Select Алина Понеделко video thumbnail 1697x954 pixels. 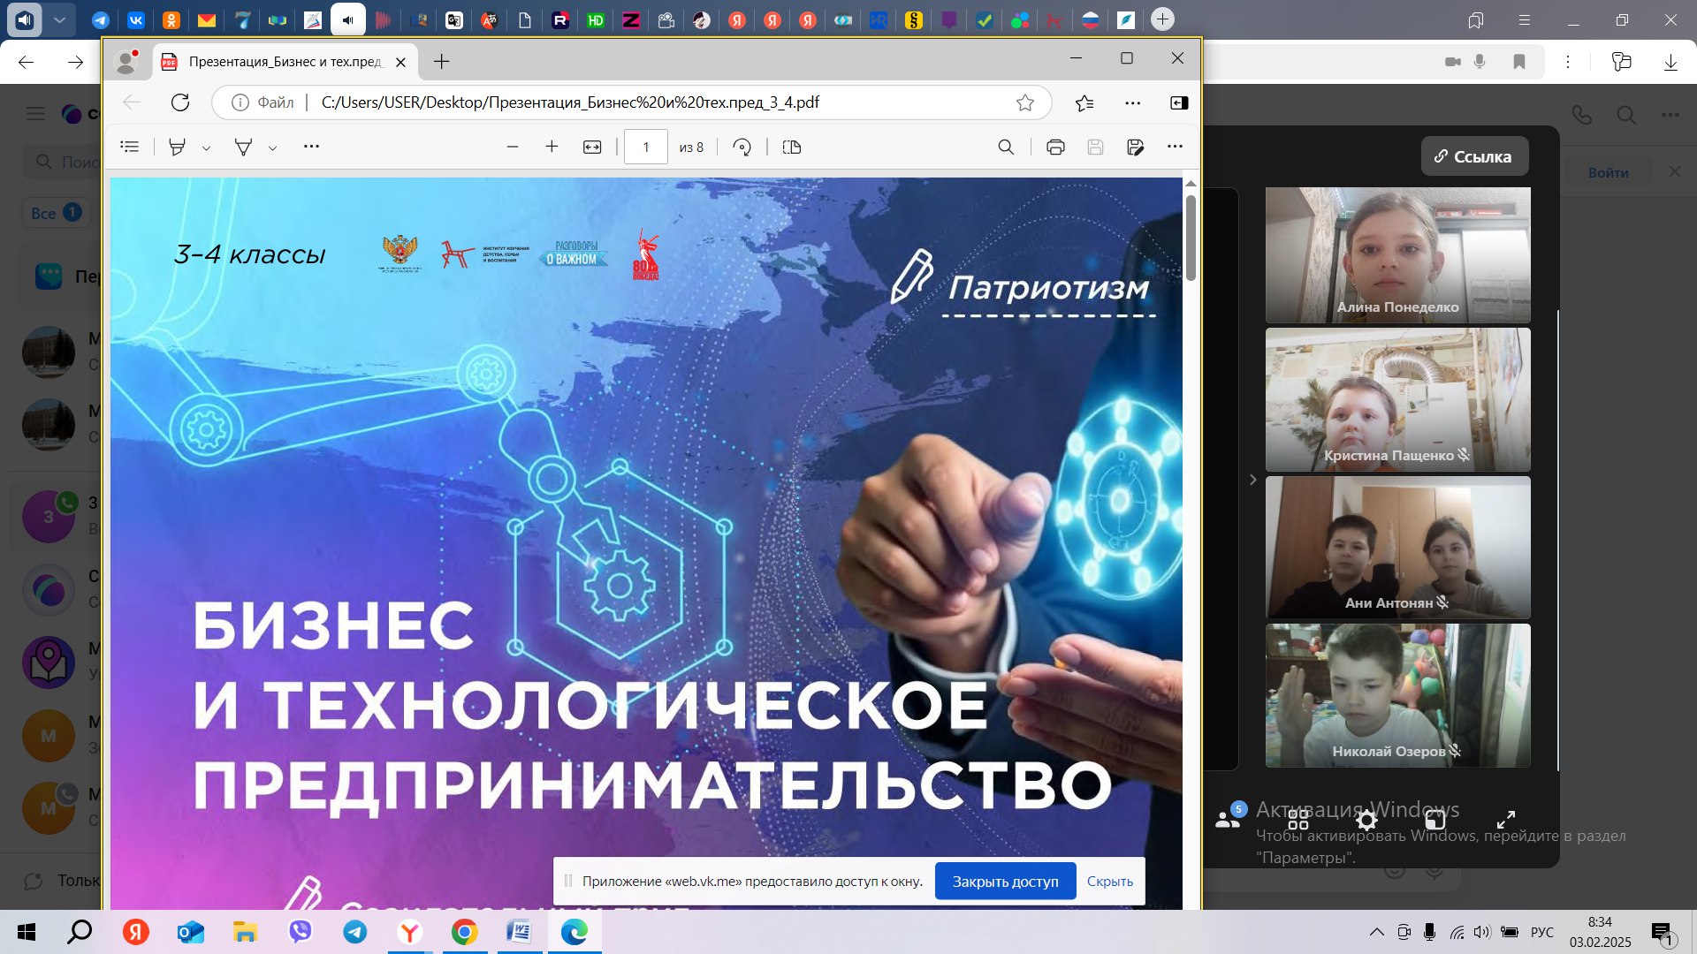click(1397, 254)
